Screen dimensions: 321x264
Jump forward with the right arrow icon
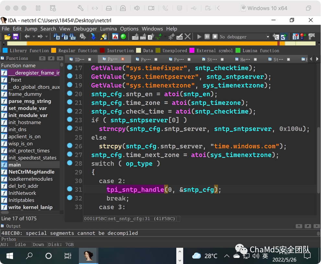(40, 37)
